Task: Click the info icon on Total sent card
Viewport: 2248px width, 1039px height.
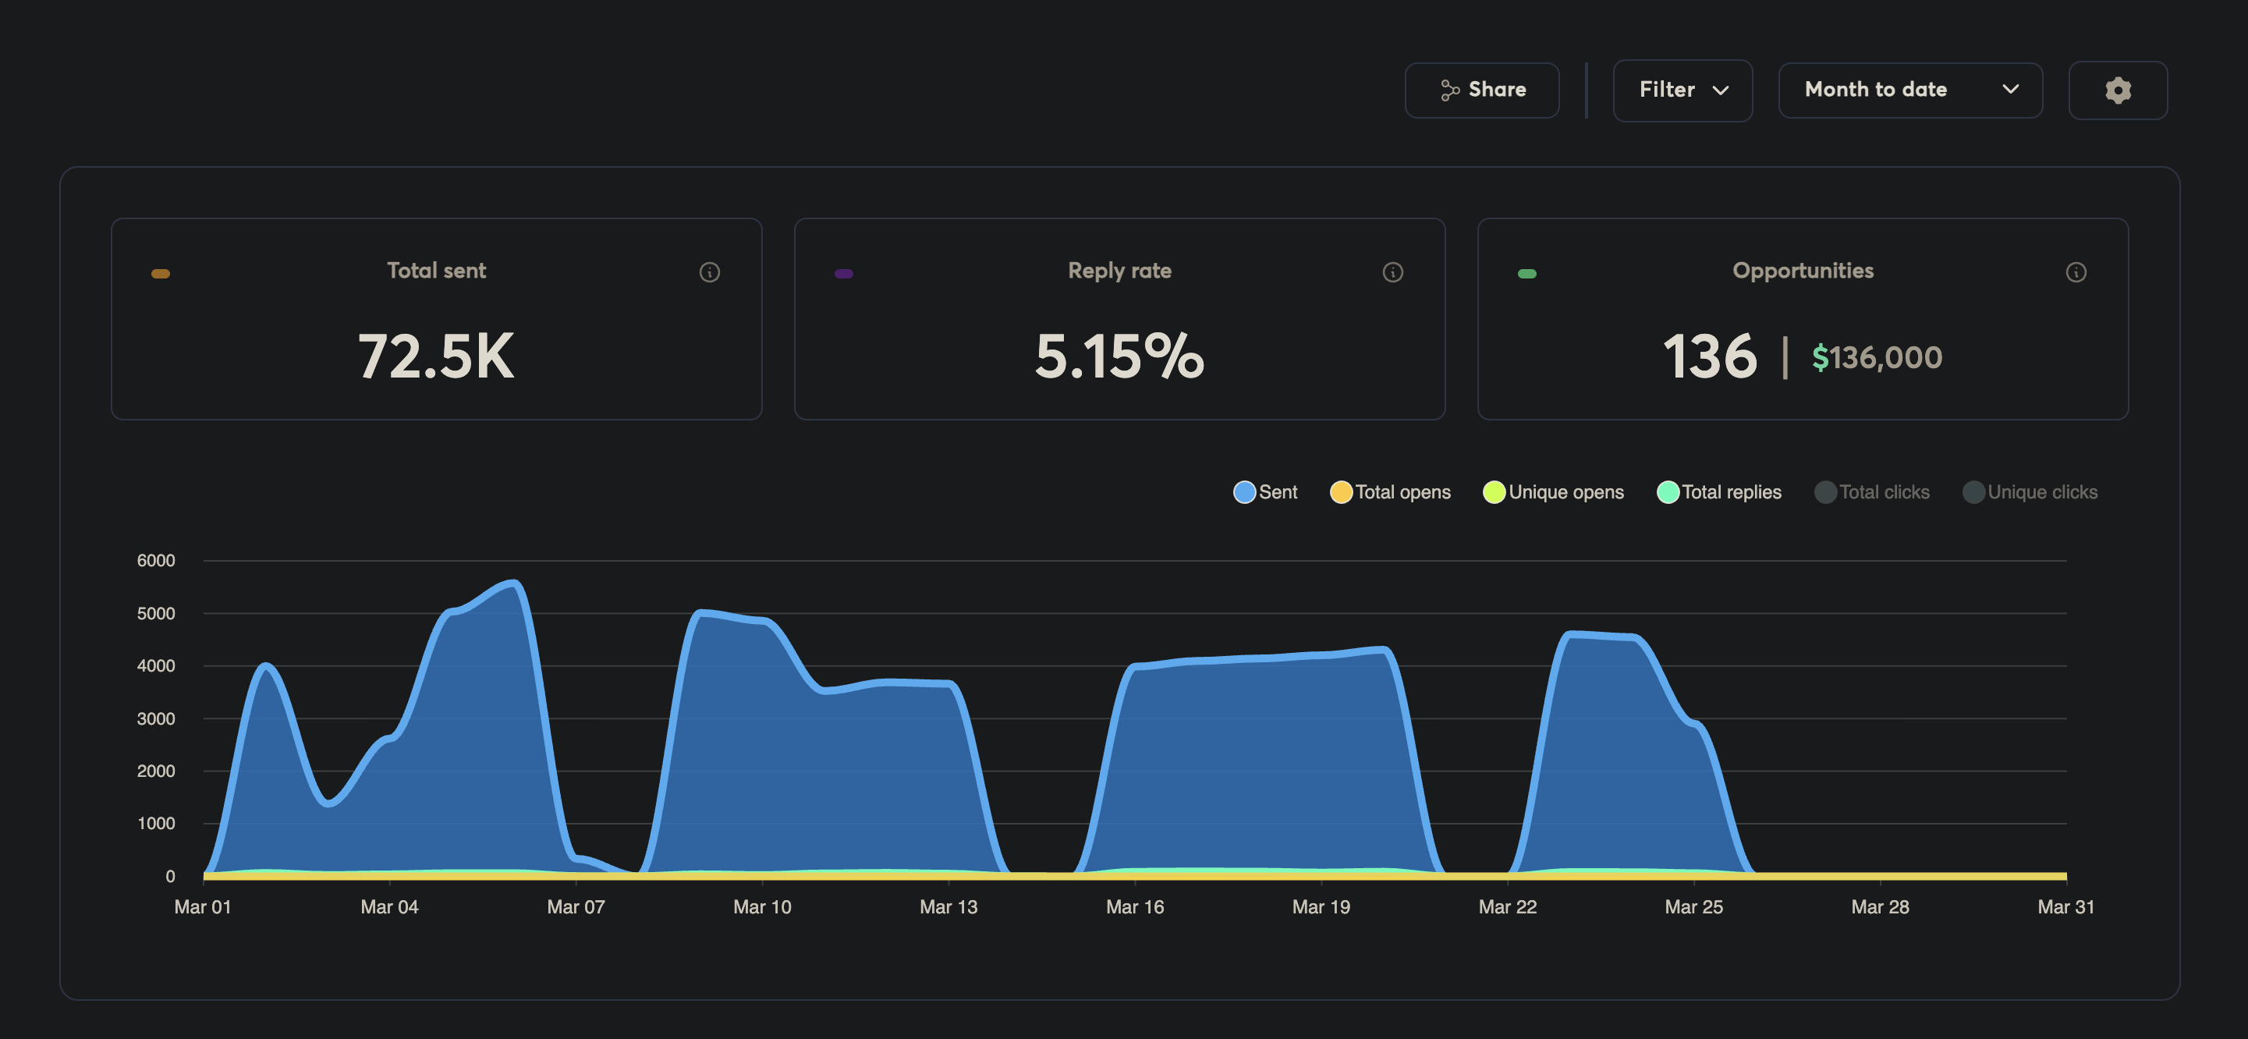Action: click(710, 272)
